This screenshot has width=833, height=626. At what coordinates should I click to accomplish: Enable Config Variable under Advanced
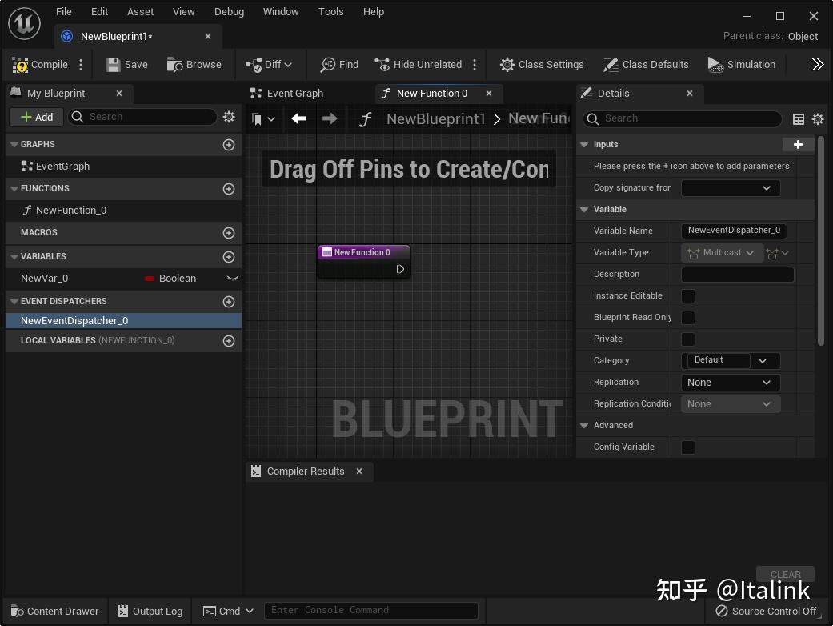687,447
